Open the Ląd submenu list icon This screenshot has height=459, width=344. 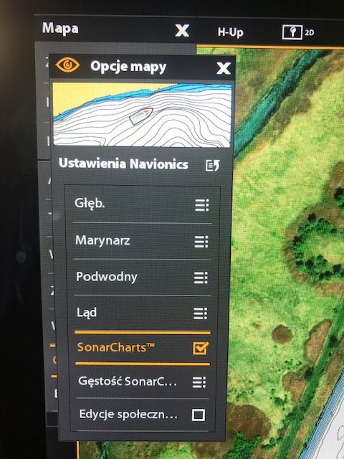coord(201,313)
